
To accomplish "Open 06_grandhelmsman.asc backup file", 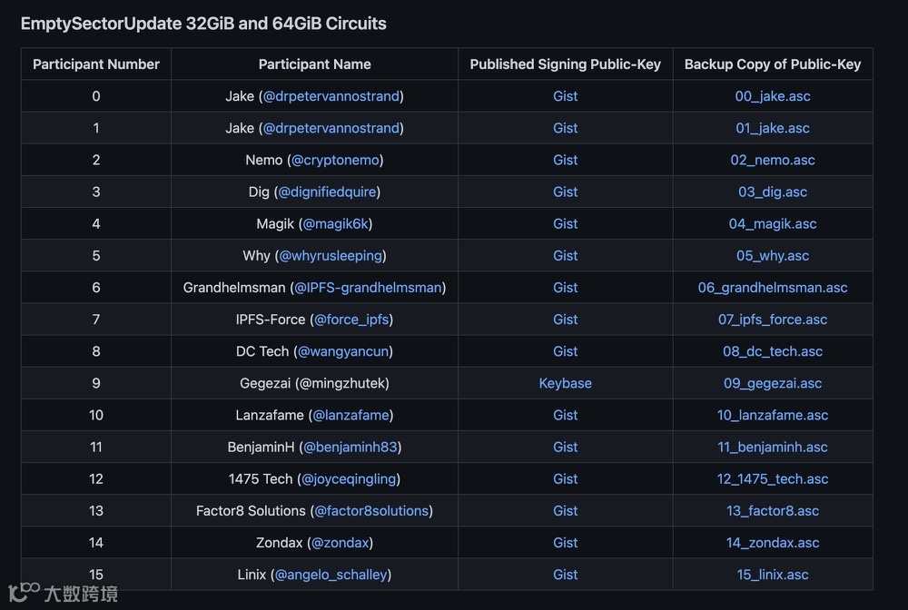I will (773, 288).
